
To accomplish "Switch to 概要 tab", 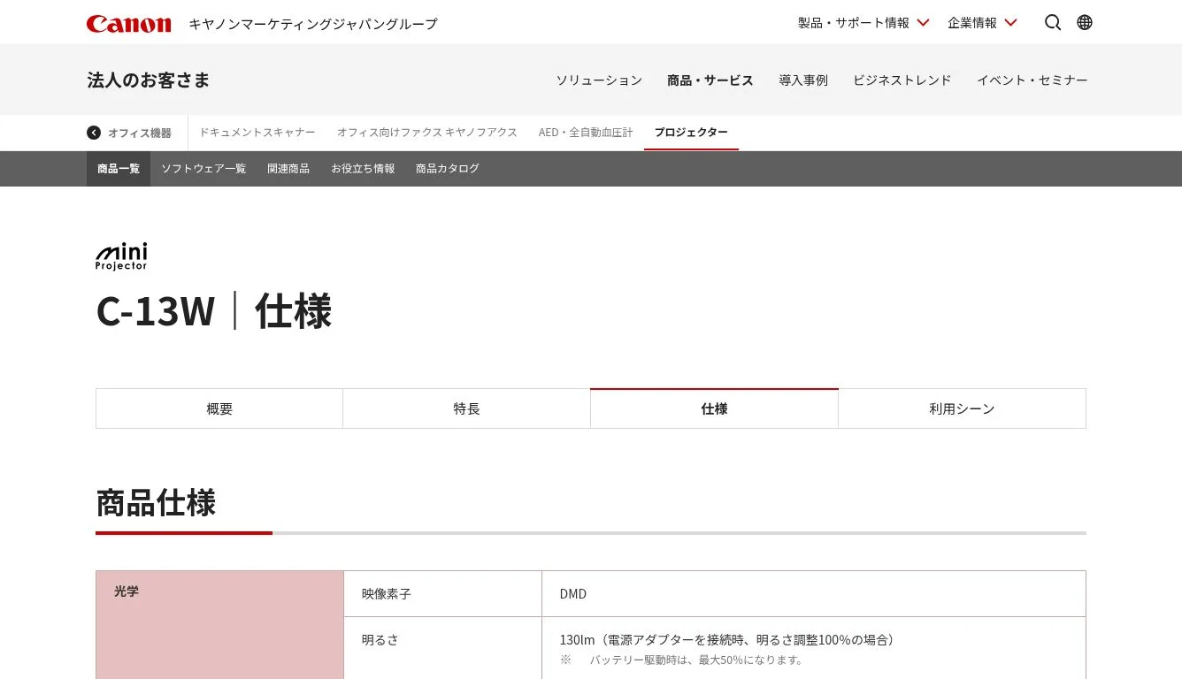I will coord(219,408).
